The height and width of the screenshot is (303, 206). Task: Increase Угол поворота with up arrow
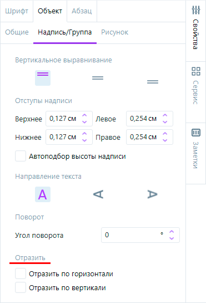pyautogui.click(x=172, y=232)
